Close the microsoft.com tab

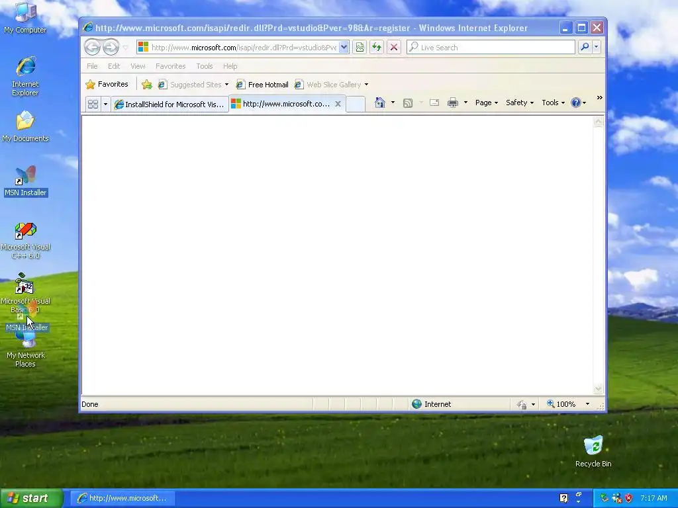pos(338,104)
